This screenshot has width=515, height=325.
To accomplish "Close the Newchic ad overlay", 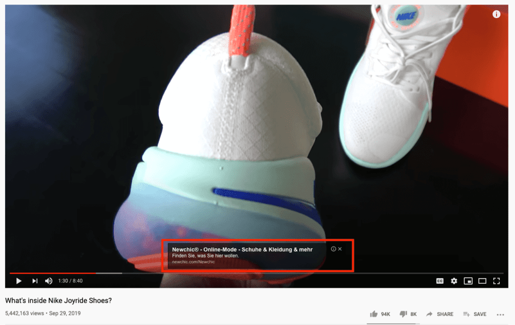I will click(x=340, y=249).
